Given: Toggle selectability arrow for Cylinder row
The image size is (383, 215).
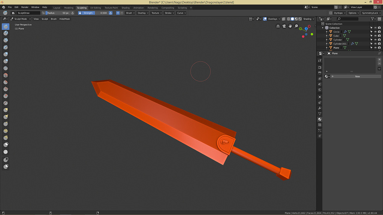Looking at the screenshot, I should (371, 40).
